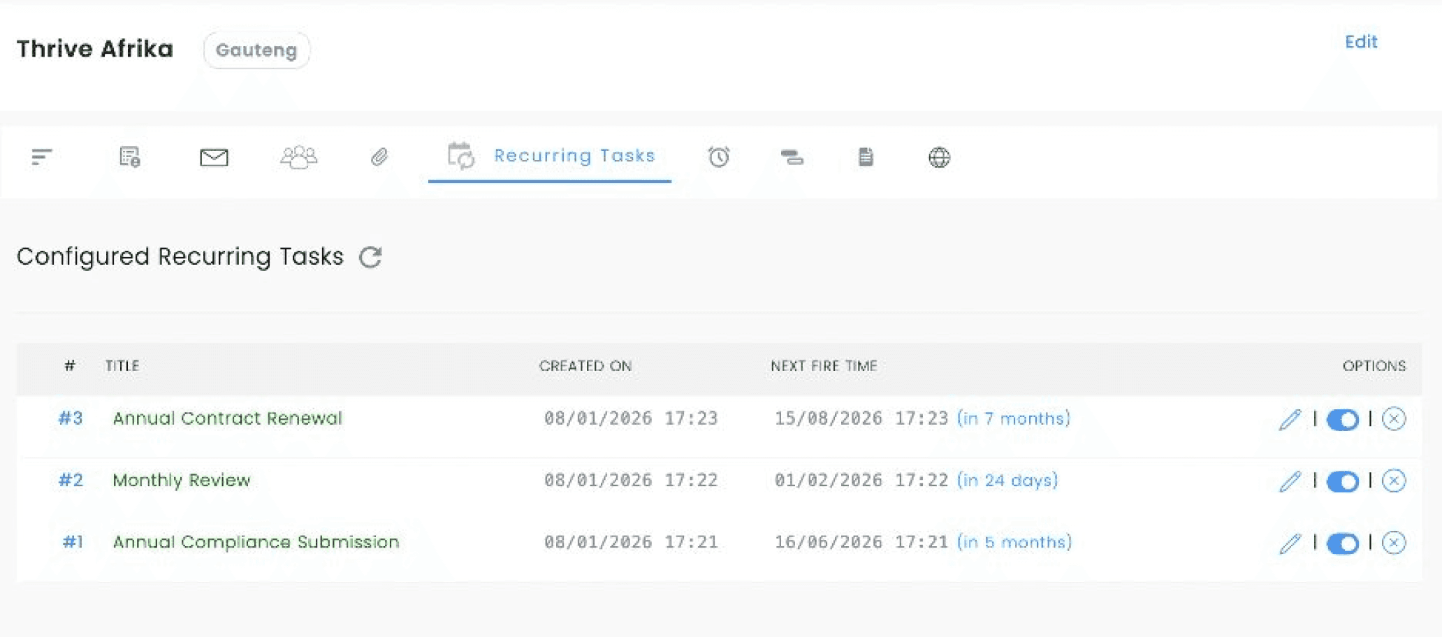Open Annual Contract Renewal title
The image size is (1442, 637).
pos(227,418)
